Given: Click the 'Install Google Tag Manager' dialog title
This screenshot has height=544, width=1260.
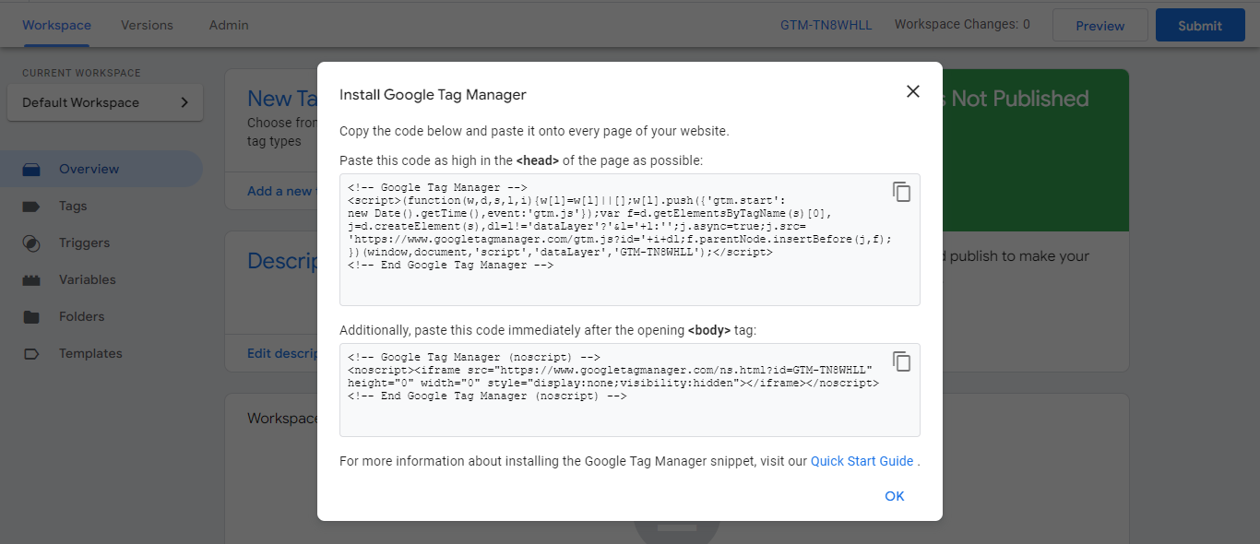Looking at the screenshot, I should [x=433, y=94].
